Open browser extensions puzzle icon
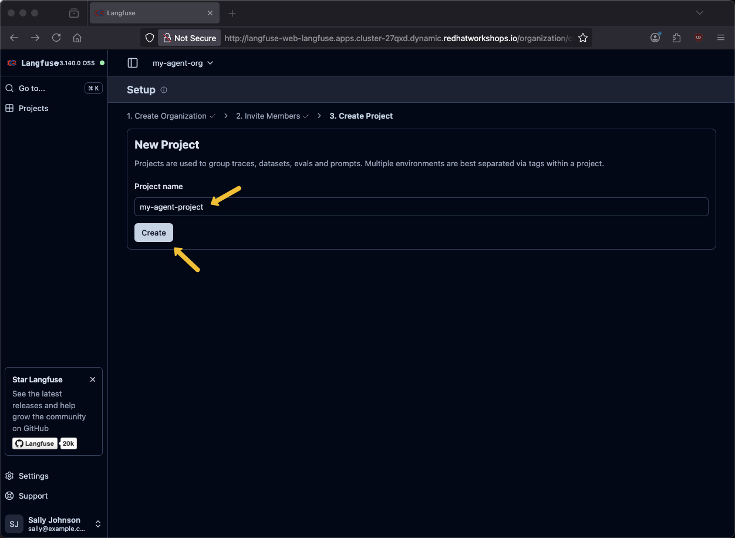This screenshot has width=735, height=538. (676, 38)
